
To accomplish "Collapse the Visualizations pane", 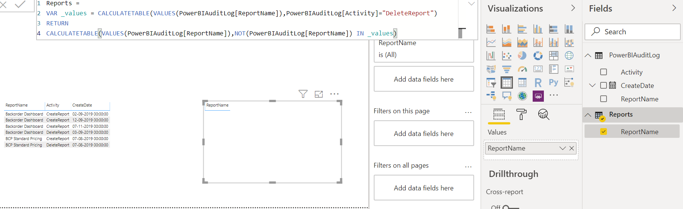I will tap(573, 8).
